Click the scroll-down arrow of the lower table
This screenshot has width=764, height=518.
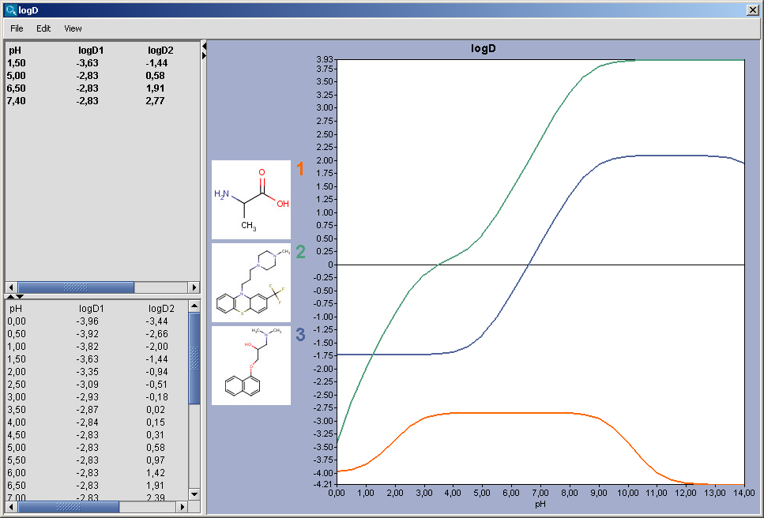point(194,494)
